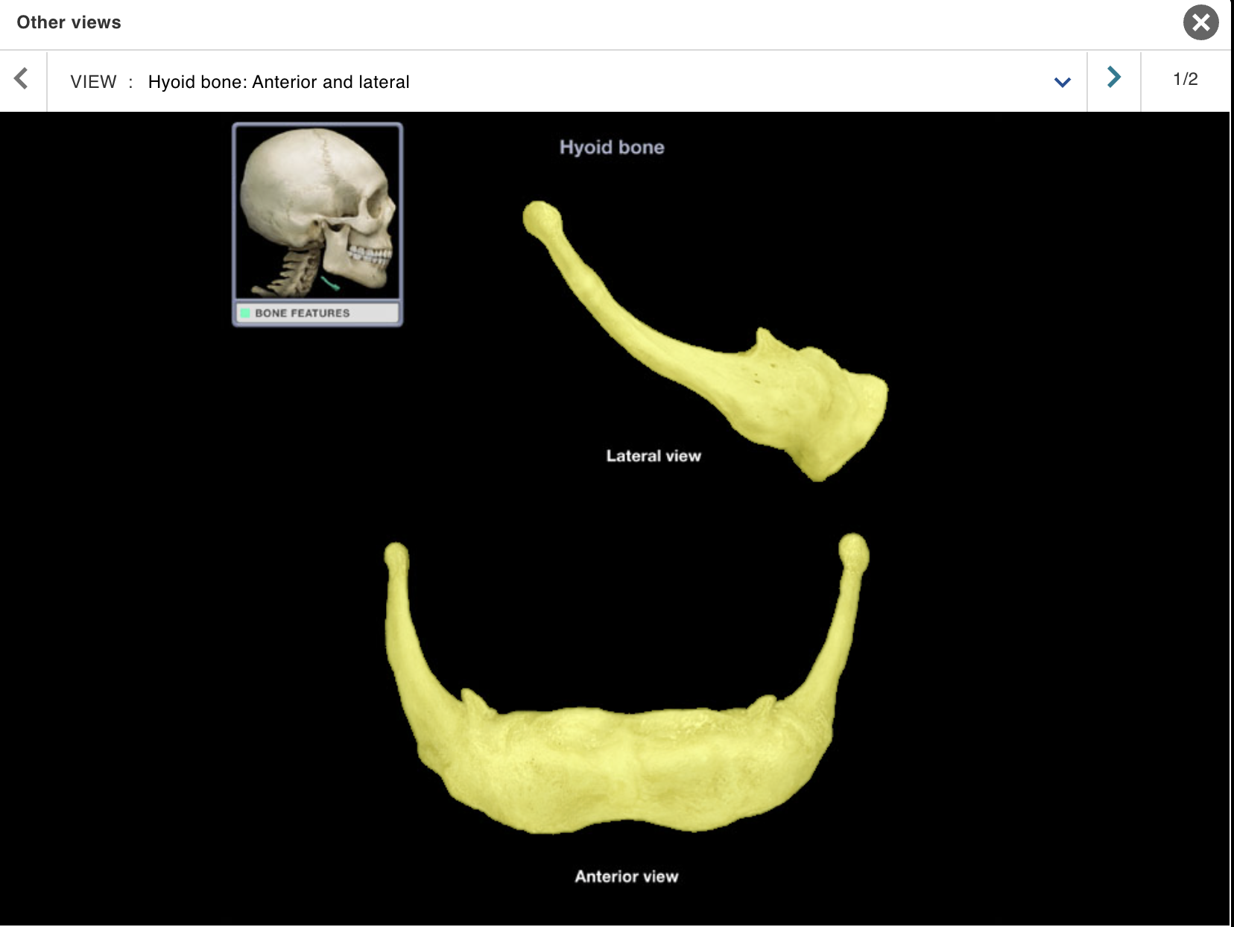1234x927 pixels.
Task: Click the Lateral view caption
Action: [654, 455]
